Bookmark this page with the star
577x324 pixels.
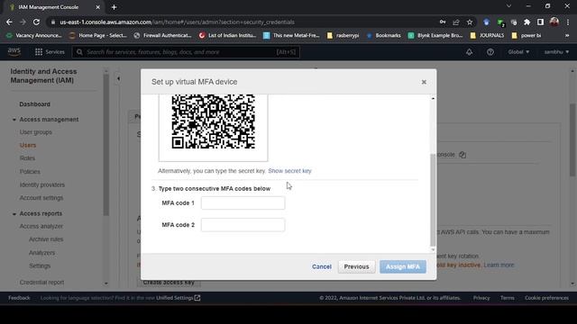point(470,22)
